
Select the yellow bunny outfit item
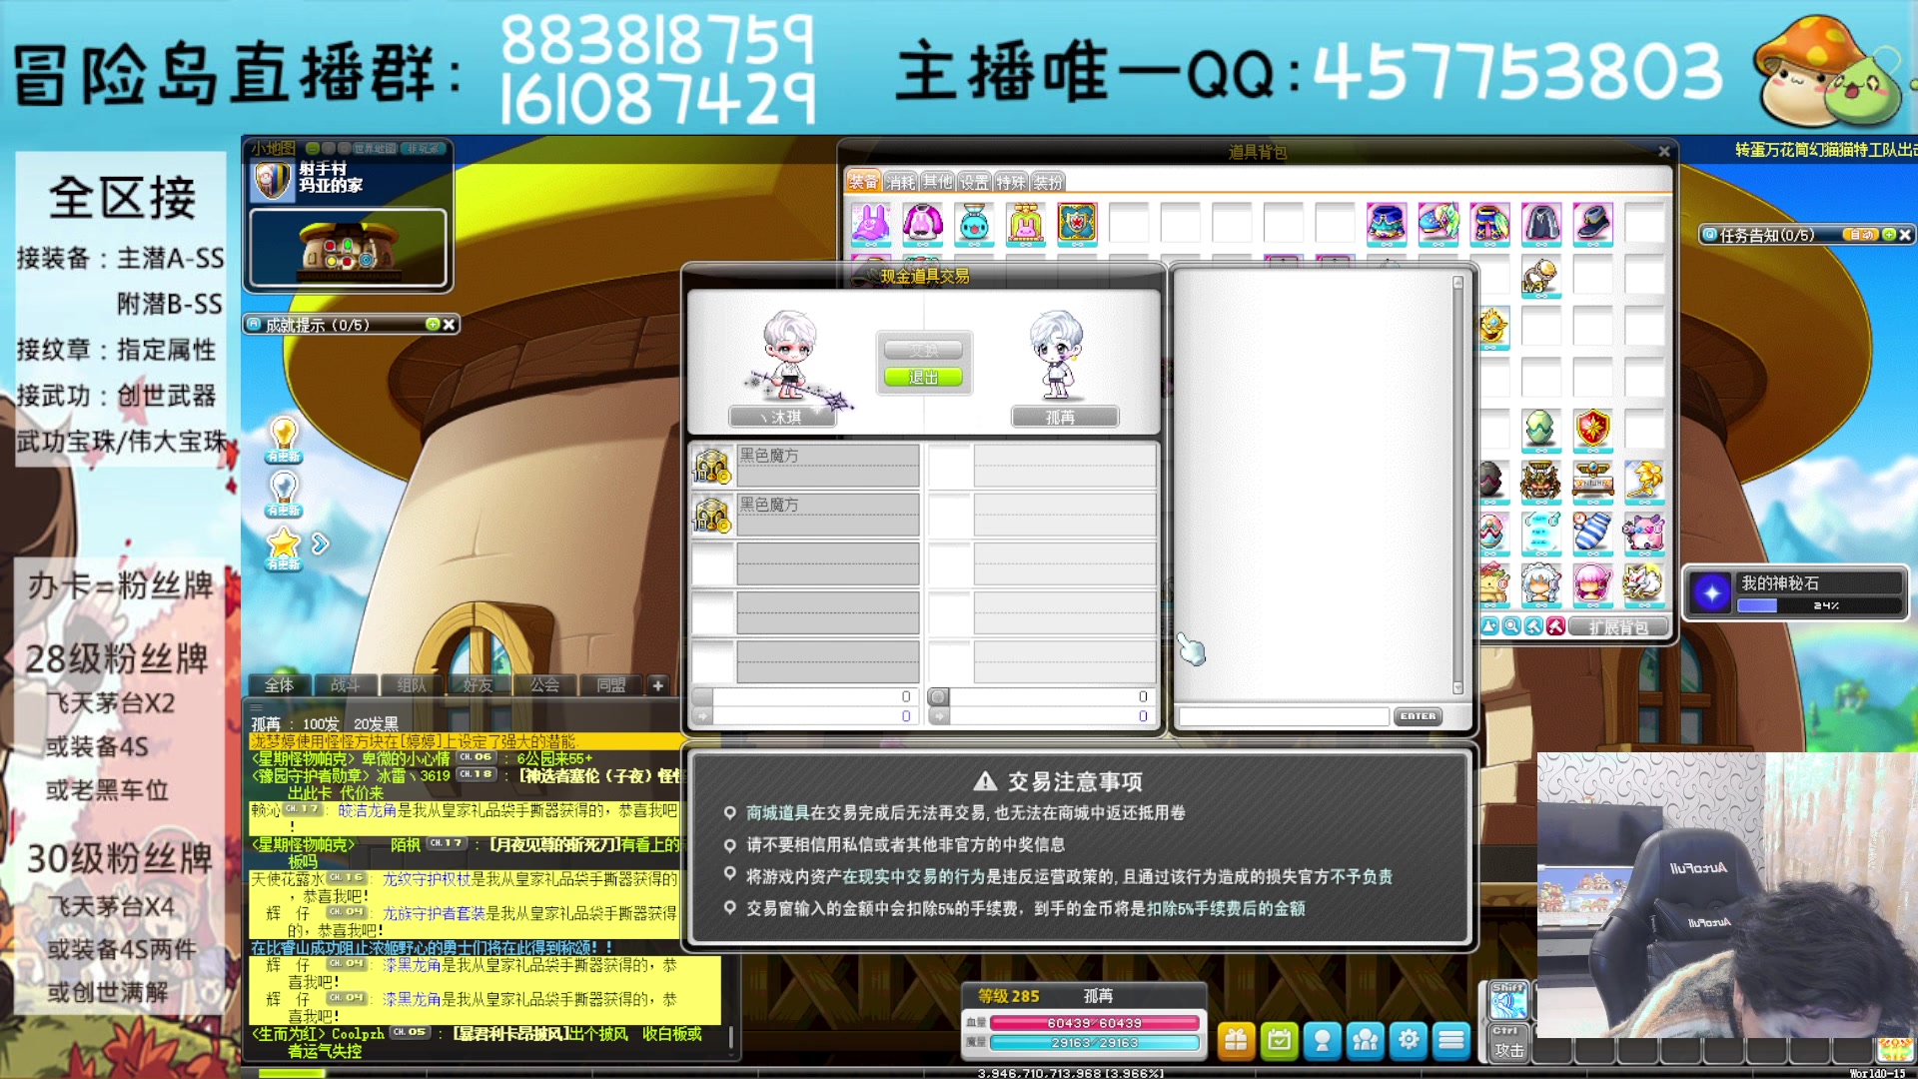(1026, 223)
